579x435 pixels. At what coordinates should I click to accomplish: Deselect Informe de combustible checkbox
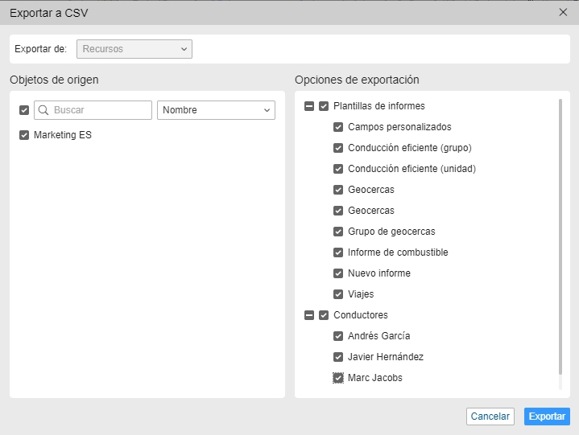(x=338, y=252)
